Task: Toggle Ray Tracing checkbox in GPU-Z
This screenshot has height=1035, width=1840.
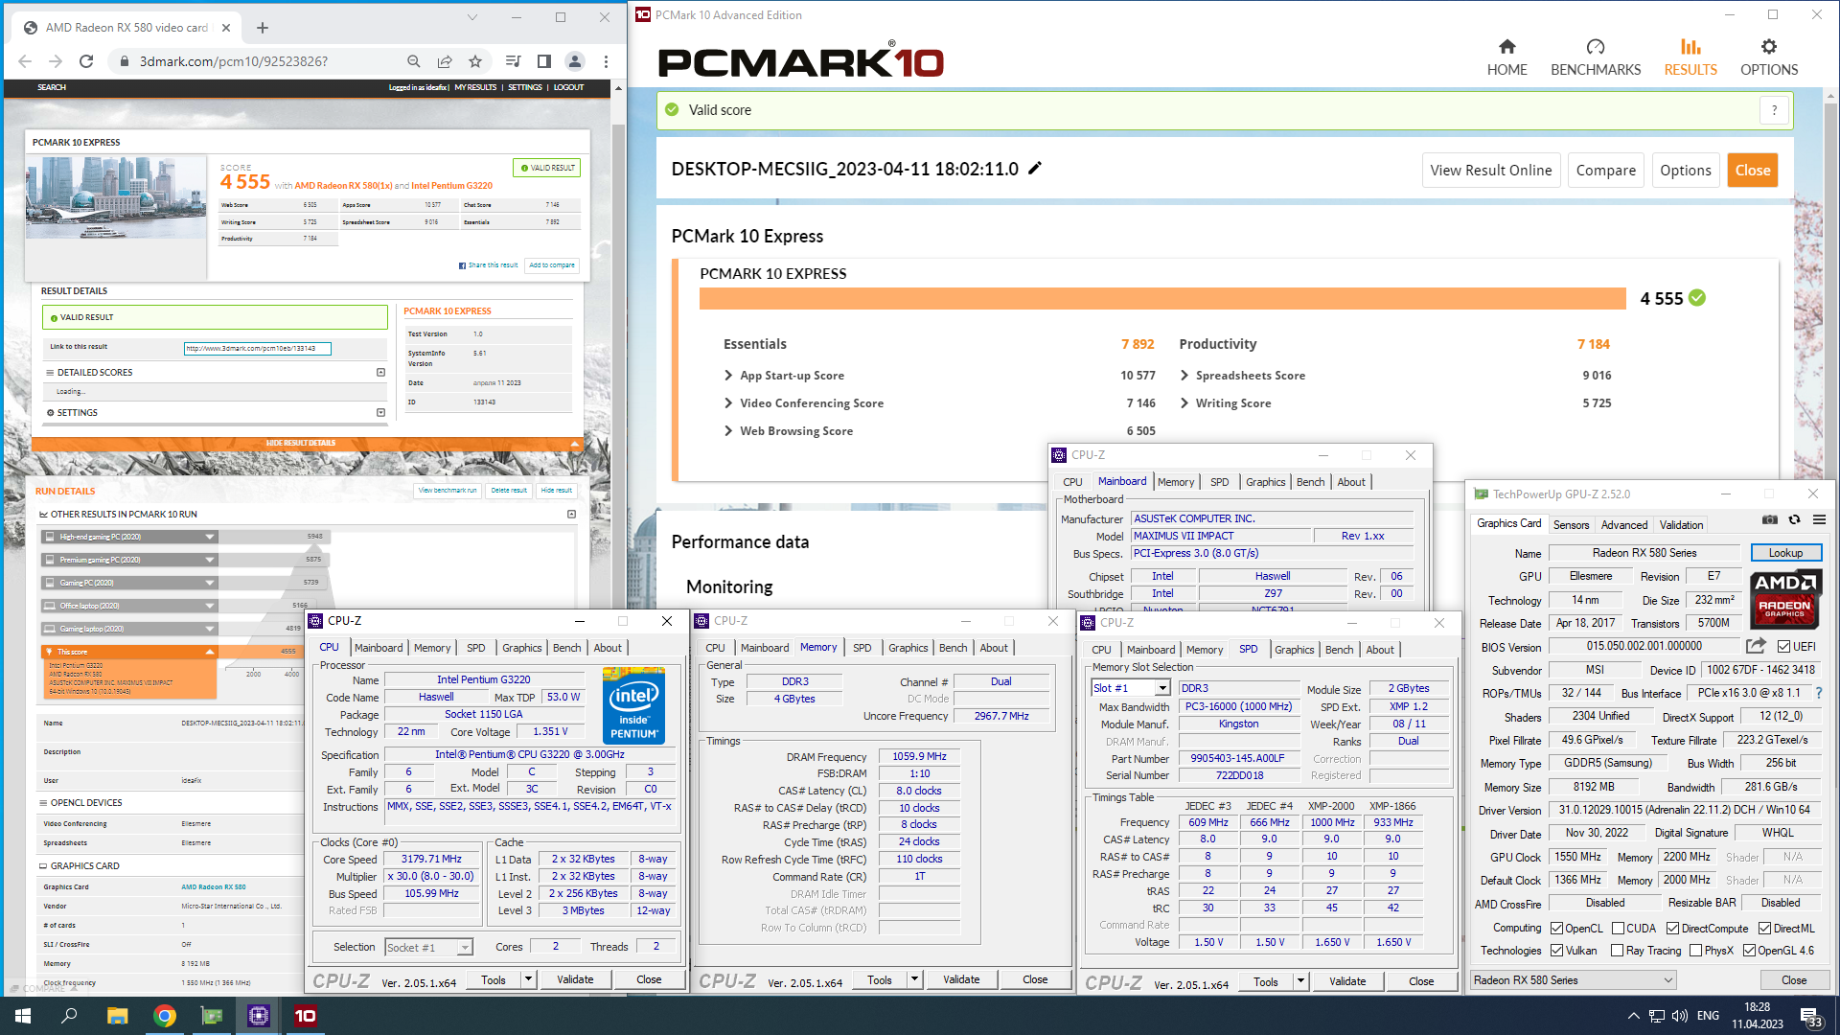Action: click(1618, 951)
